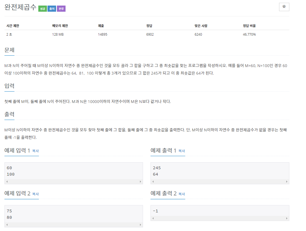Click the 정답 column header
The width and height of the screenshot is (306, 231).
149,26
